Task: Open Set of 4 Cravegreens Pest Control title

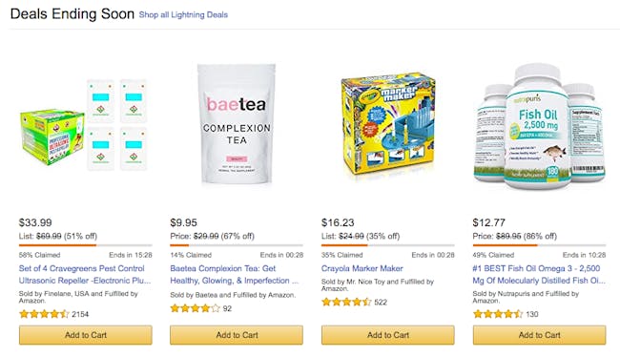Action: click(85, 274)
